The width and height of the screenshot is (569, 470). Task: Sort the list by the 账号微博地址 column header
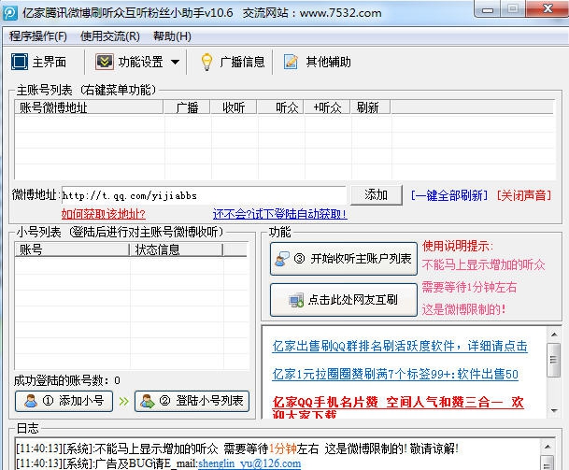coord(54,107)
